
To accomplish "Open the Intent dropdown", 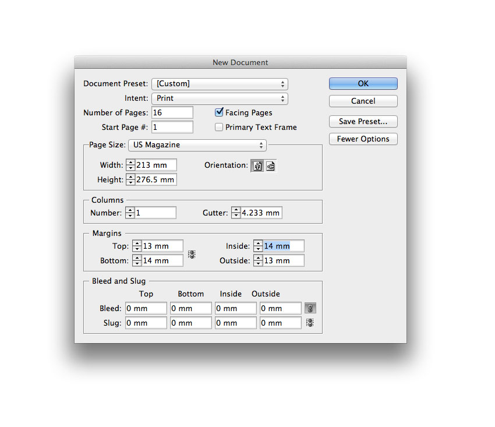I will point(220,98).
